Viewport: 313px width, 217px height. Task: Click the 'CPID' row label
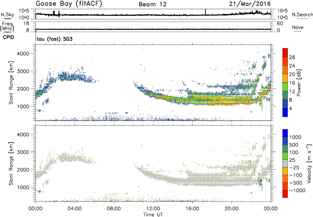9,37
